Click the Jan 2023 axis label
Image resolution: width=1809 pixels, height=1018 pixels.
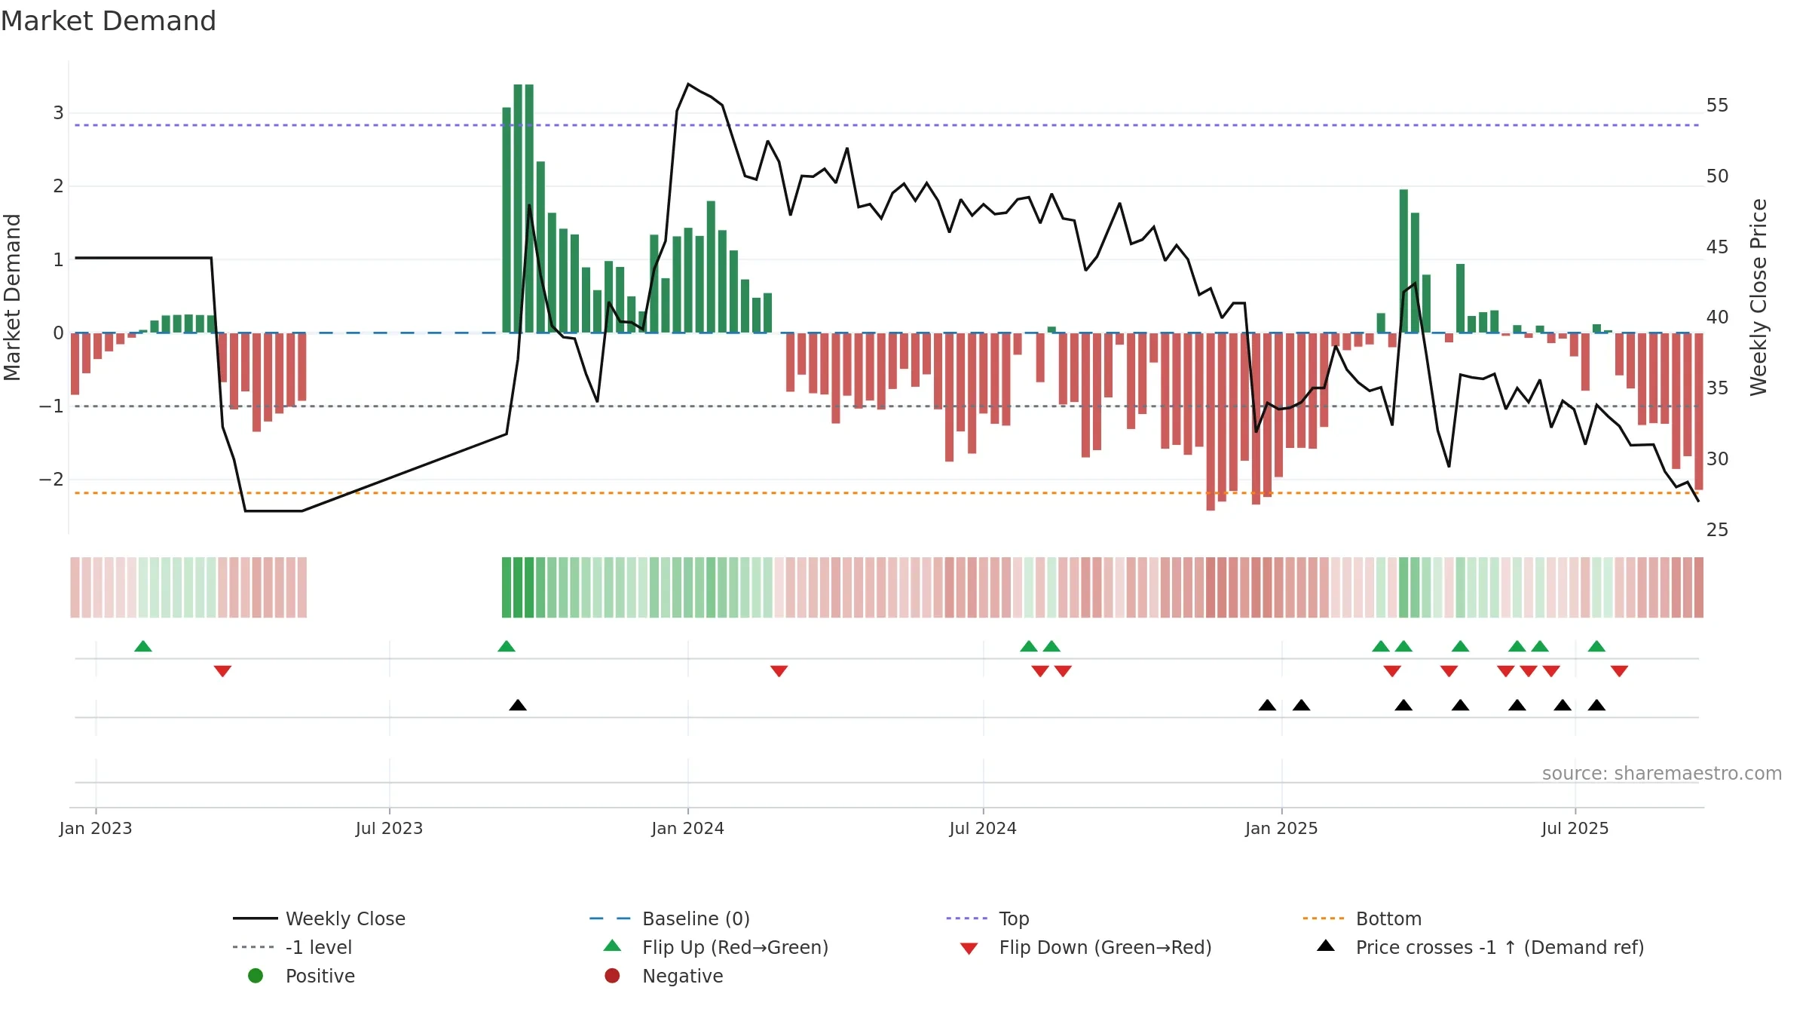(96, 829)
